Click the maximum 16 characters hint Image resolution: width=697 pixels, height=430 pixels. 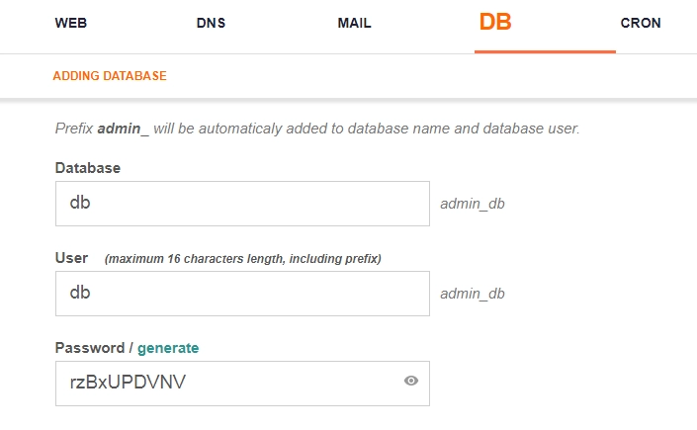pyautogui.click(x=243, y=259)
